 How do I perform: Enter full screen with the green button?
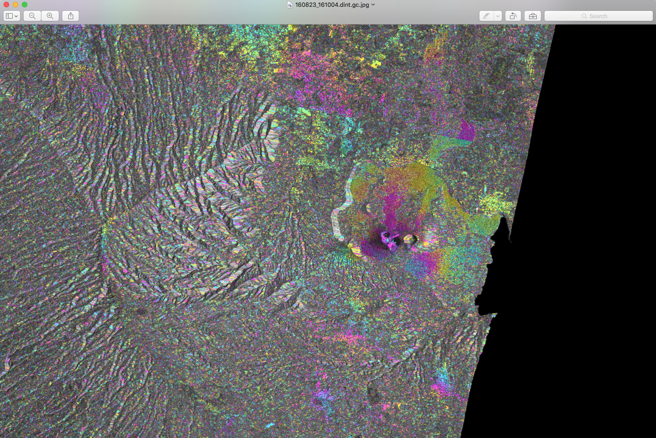click(x=25, y=5)
